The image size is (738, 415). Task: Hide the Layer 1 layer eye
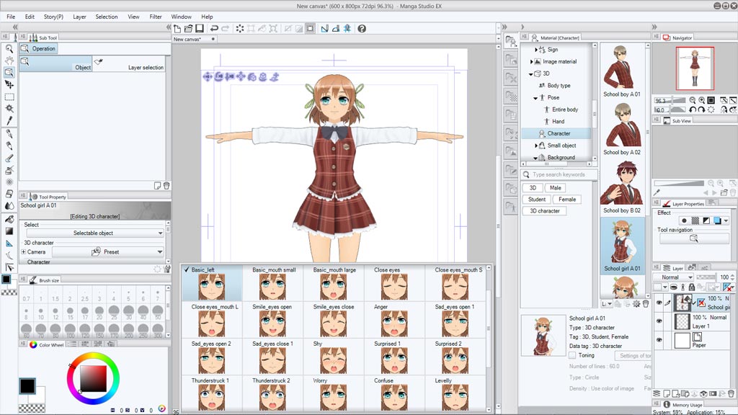click(659, 321)
